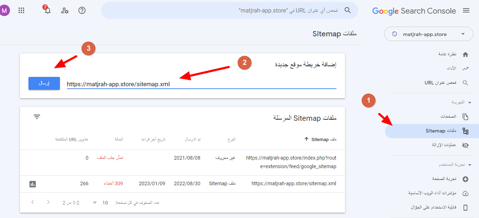Click the Core Web Vitals gauge icon
The image size is (479, 218).
[x=465, y=193]
